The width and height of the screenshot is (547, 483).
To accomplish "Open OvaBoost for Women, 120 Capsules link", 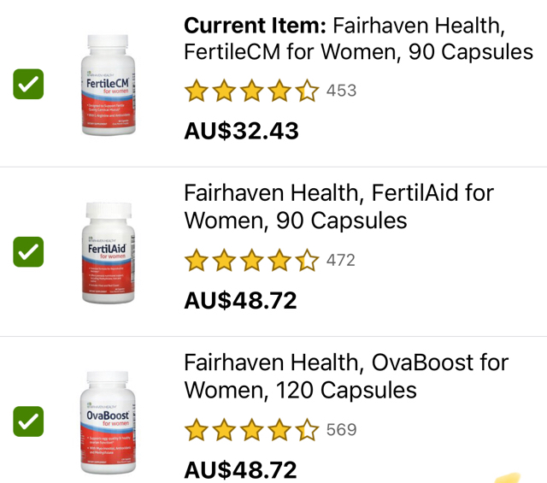I will [346, 376].
